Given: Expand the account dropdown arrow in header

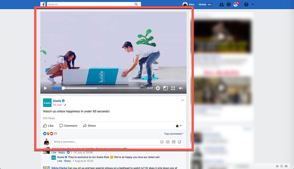Looking at the screenshot, I should 253,4.
